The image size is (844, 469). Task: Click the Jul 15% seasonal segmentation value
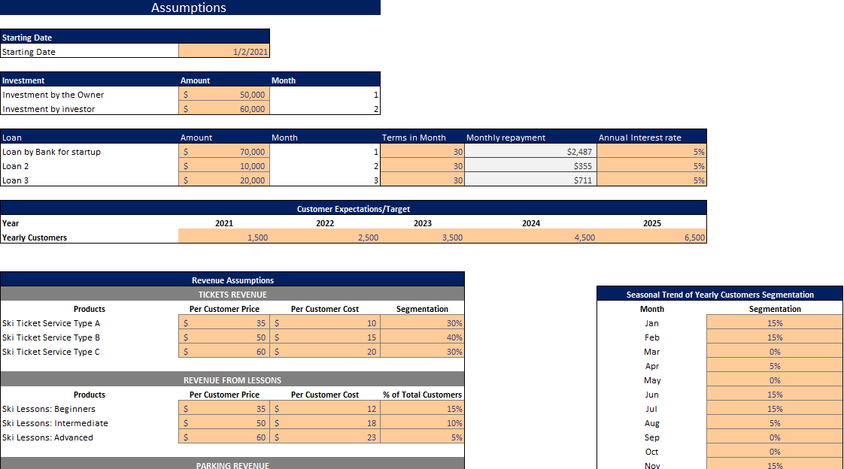775,408
